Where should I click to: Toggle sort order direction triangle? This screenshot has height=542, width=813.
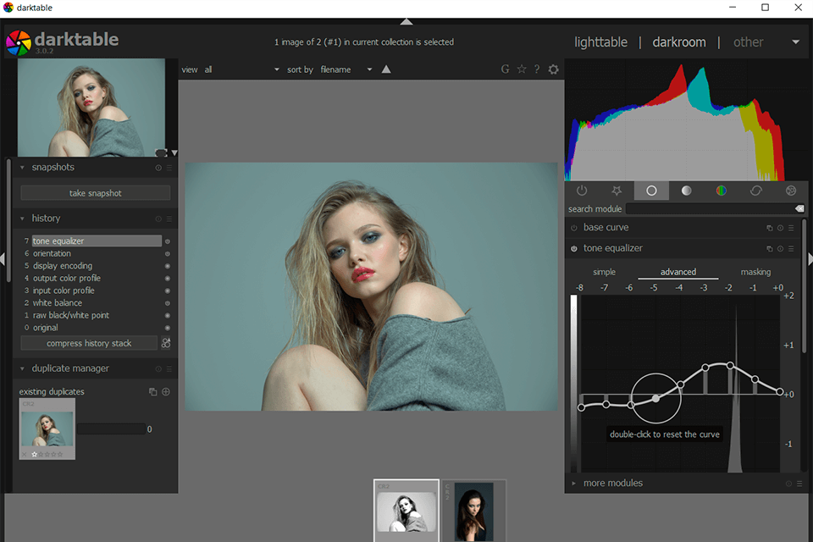386,69
